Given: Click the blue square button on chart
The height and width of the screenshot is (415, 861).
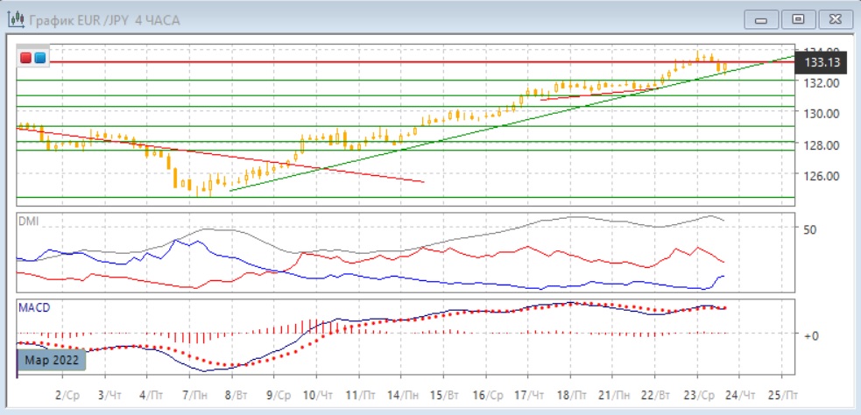Looking at the screenshot, I should (39, 58).
